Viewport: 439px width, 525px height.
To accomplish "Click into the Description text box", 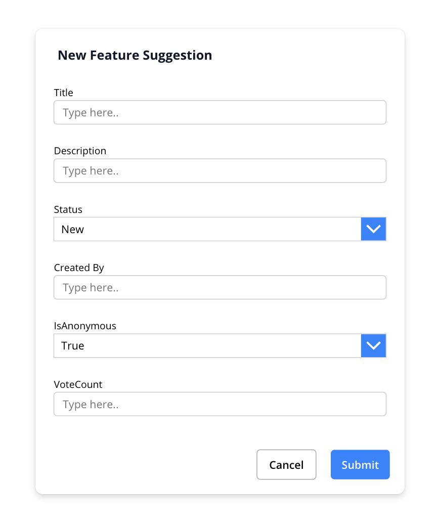I will pyautogui.click(x=219, y=171).
